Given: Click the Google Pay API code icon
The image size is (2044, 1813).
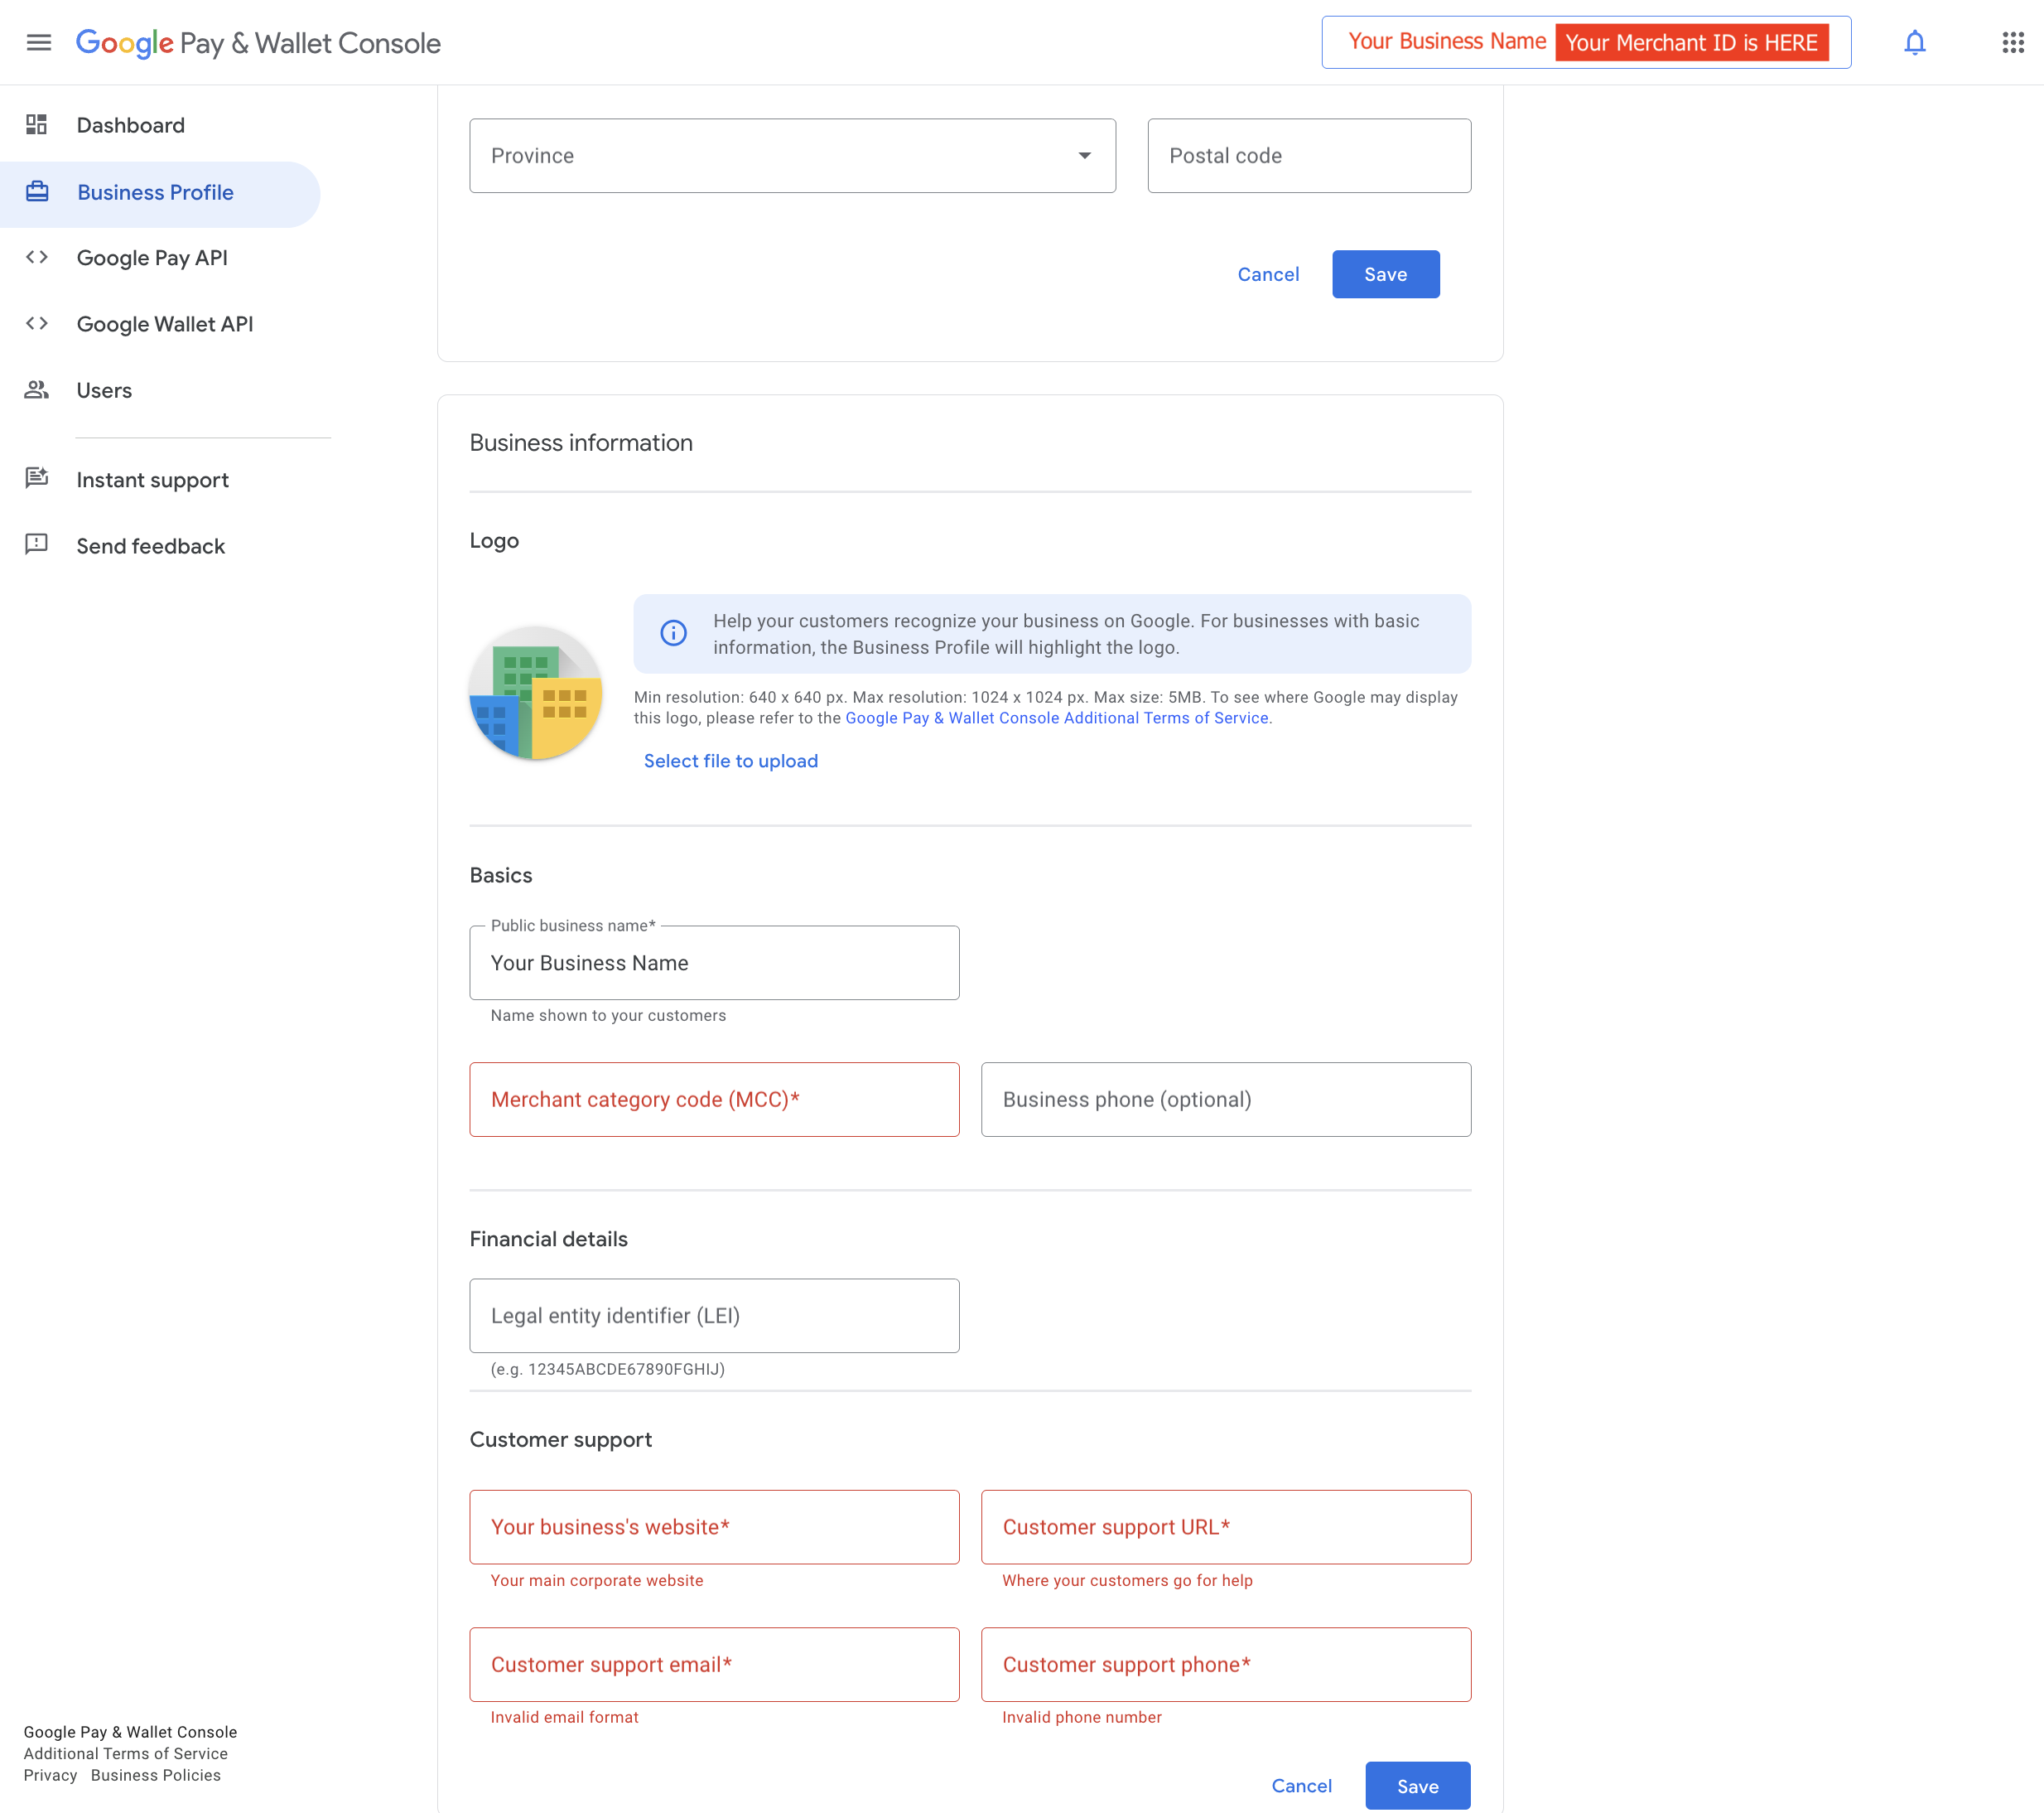Looking at the screenshot, I should point(37,259).
